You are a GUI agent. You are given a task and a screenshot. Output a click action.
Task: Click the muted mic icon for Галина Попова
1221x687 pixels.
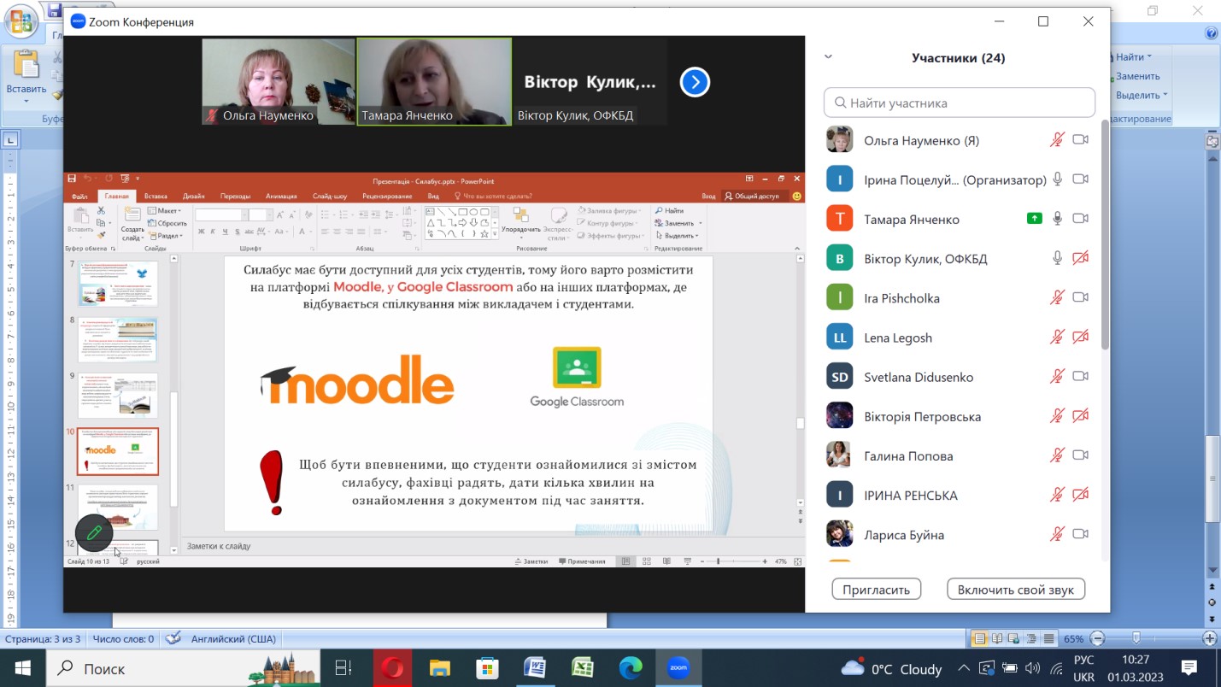(x=1058, y=455)
